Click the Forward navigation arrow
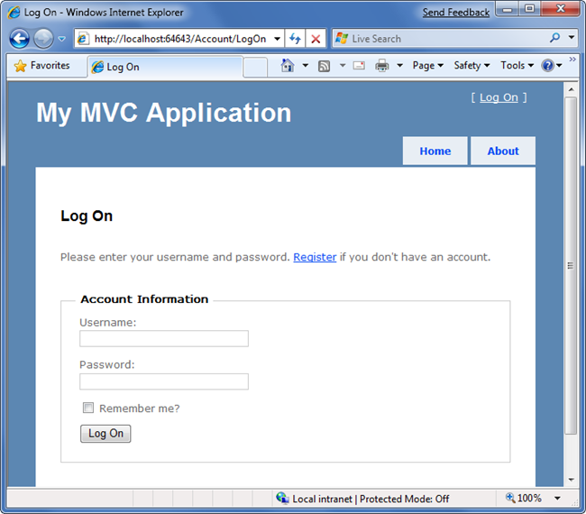Screen dimensions: 586x514 (43, 39)
